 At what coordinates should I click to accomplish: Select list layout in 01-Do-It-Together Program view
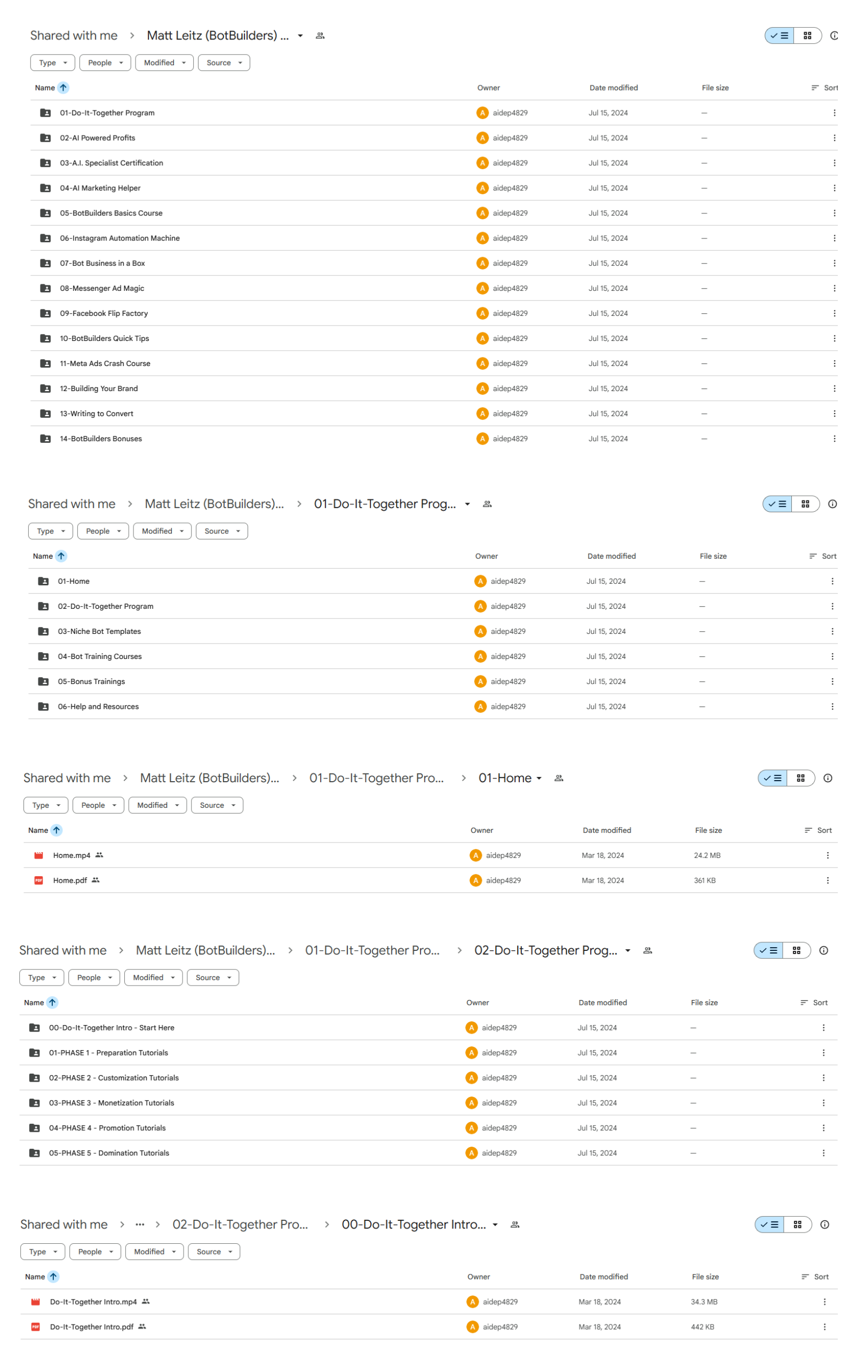tap(777, 504)
